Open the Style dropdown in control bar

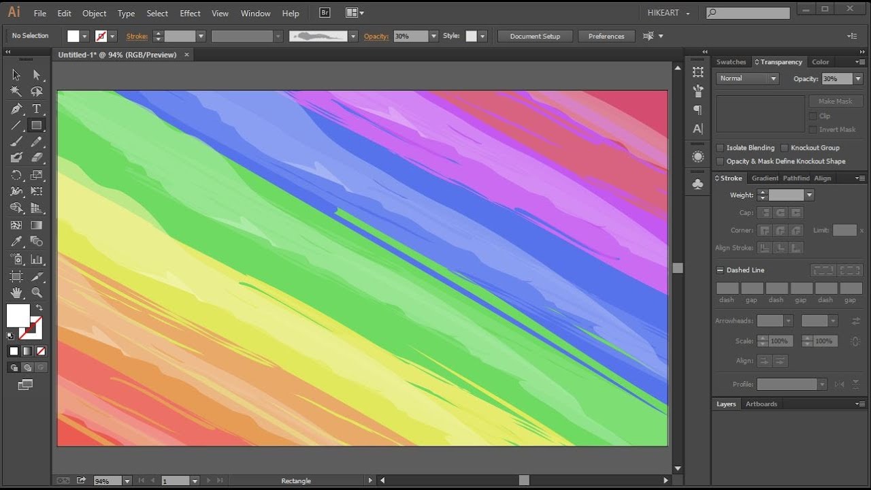pyautogui.click(x=482, y=36)
